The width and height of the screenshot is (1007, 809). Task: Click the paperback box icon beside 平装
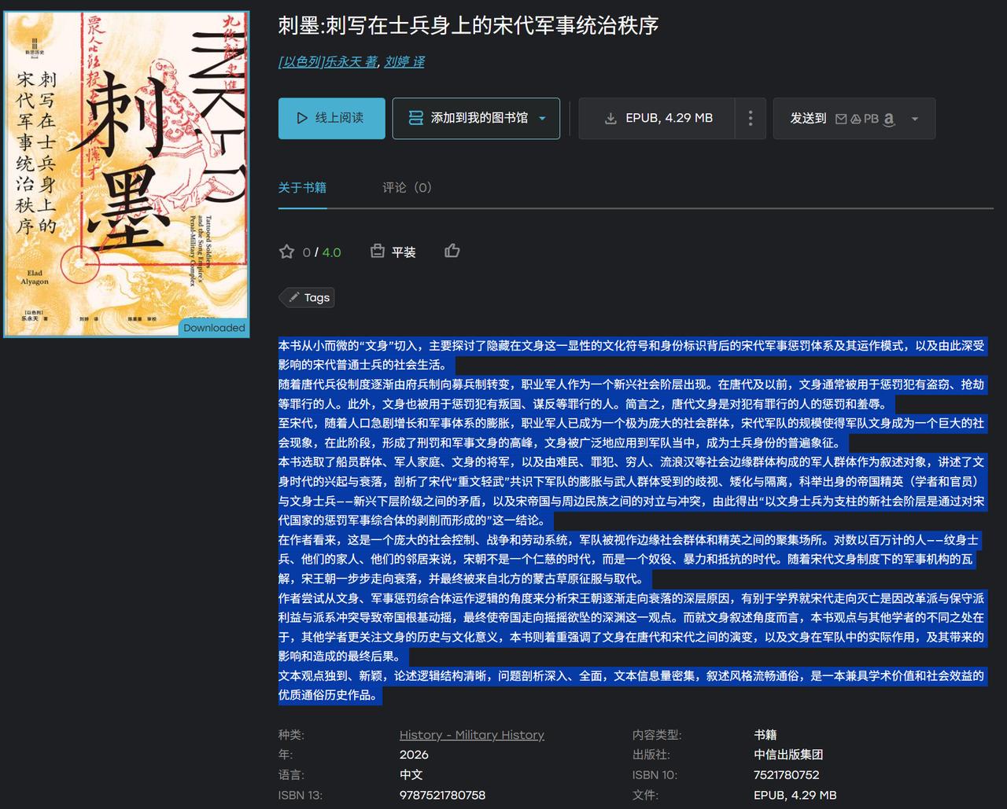pos(378,251)
